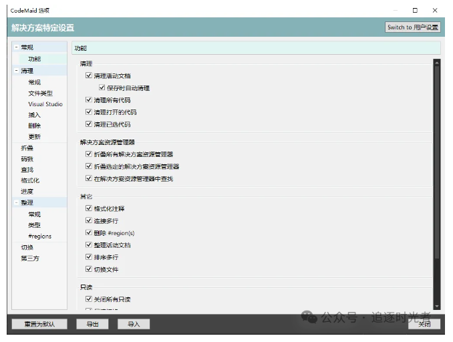453x342 pixels.
Task: Click the 导出 button
Action: coord(92,324)
